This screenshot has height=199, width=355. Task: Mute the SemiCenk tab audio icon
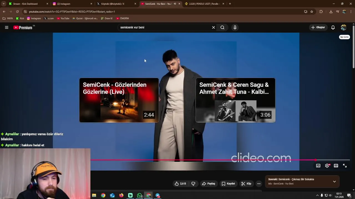[175, 4]
